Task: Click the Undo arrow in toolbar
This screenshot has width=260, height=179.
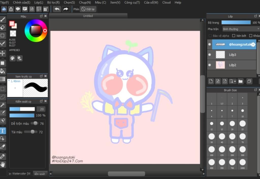Action: coord(57,9)
